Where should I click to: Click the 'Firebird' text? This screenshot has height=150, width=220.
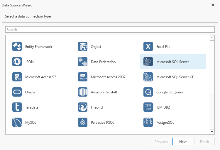point(97,107)
